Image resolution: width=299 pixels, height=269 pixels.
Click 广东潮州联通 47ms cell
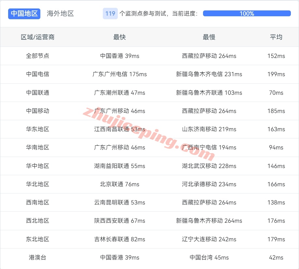coord(119,93)
